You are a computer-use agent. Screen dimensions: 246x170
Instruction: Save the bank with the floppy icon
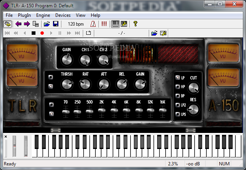(x=56, y=24)
